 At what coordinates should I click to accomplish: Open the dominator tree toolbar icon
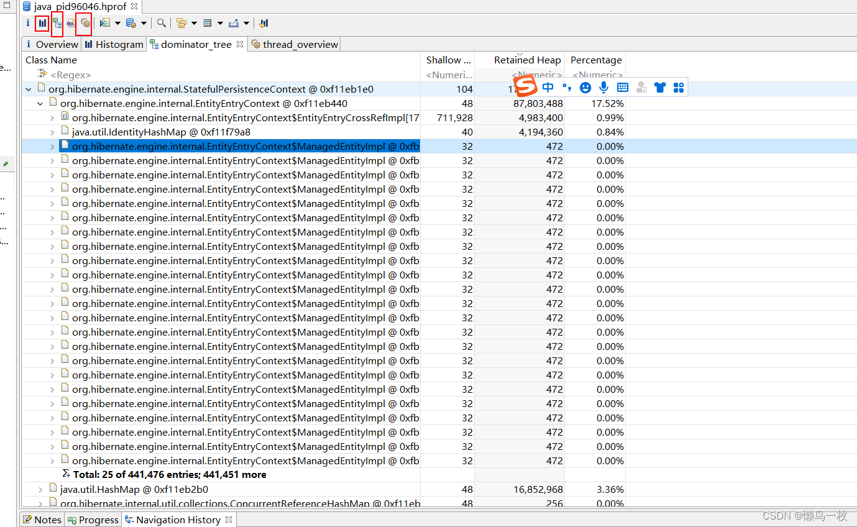click(x=57, y=24)
